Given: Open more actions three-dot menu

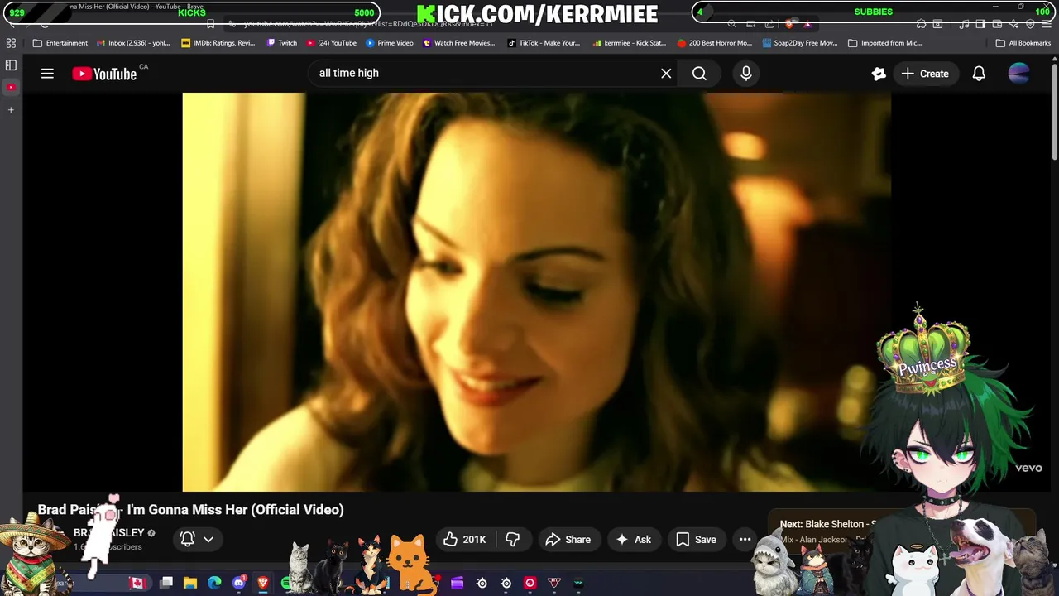Looking at the screenshot, I should [x=745, y=540].
